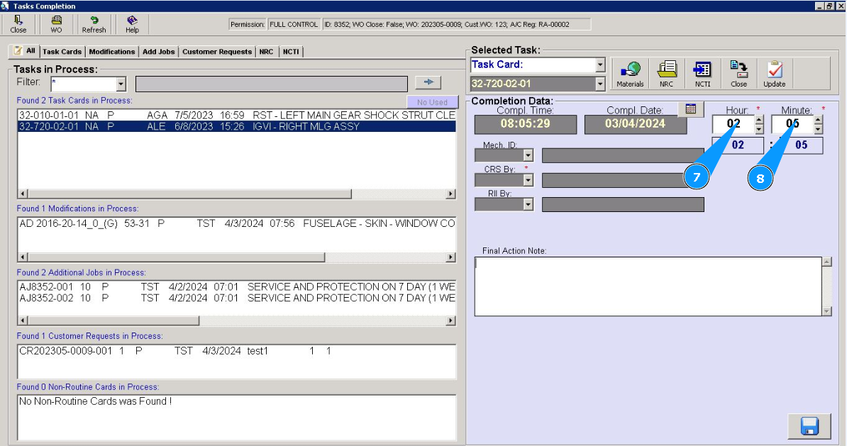The width and height of the screenshot is (847, 446).
Task: Click the 'No Non-Routine Cards was Found !' text
Action: coord(95,401)
